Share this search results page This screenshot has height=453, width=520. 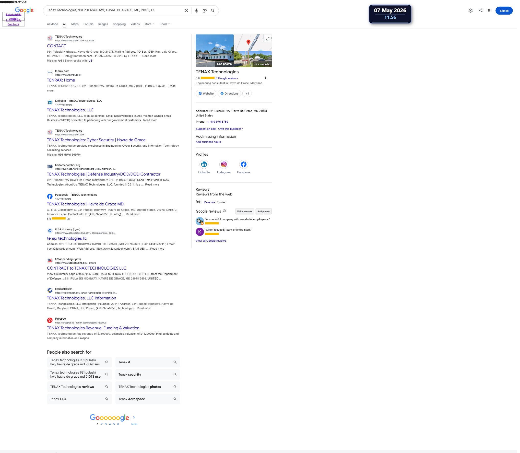(481, 10)
